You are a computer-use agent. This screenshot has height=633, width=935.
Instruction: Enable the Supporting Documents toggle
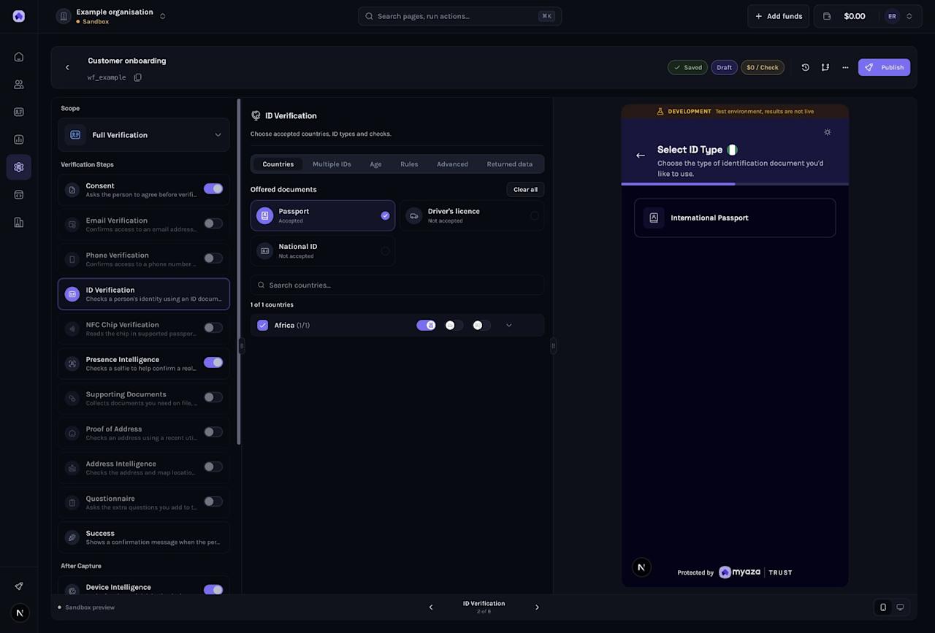point(213,397)
